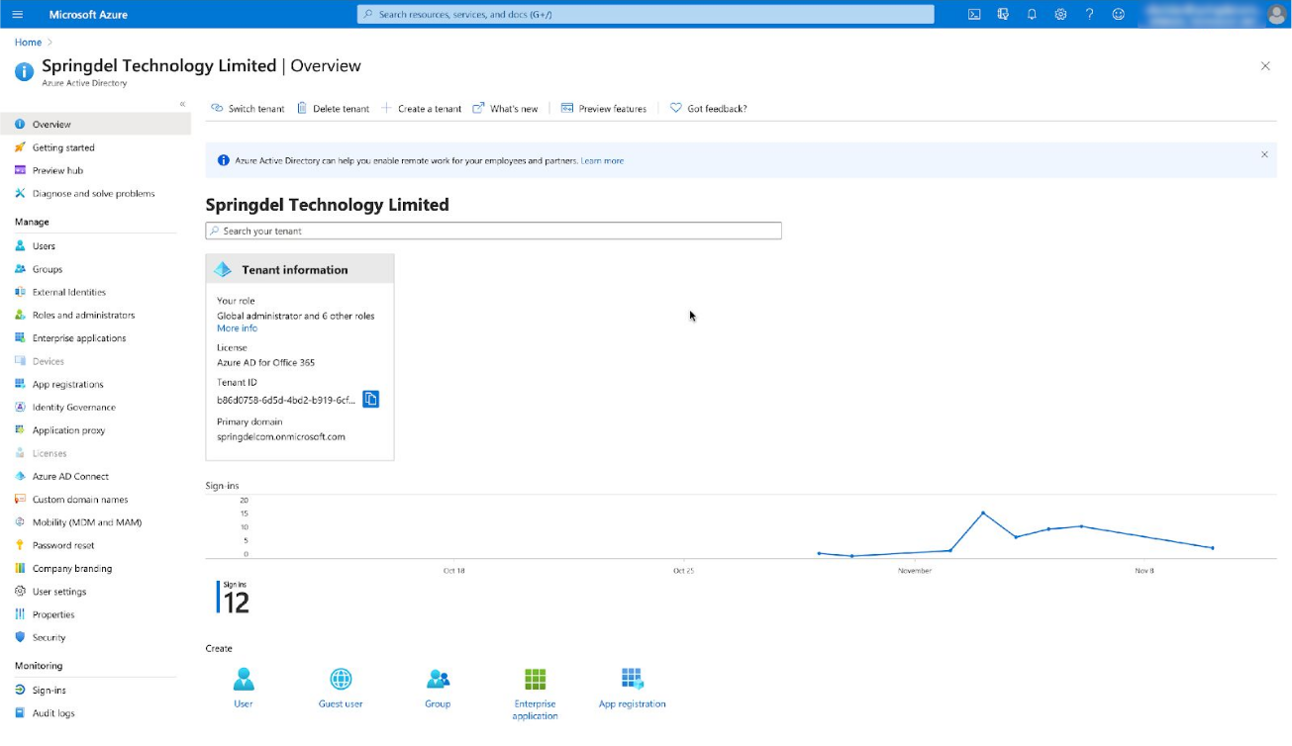Show the notifications bell
1292x746 pixels.
[1032, 14]
